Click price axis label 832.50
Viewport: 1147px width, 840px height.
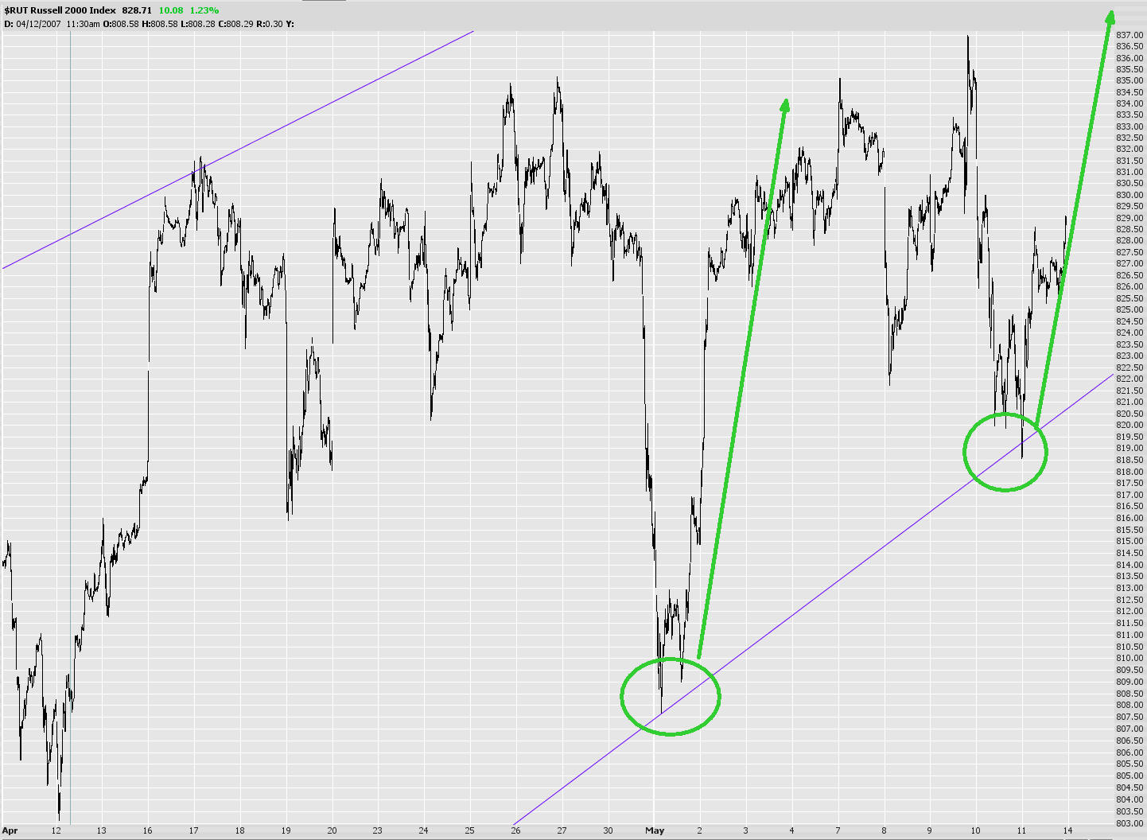coord(1130,138)
